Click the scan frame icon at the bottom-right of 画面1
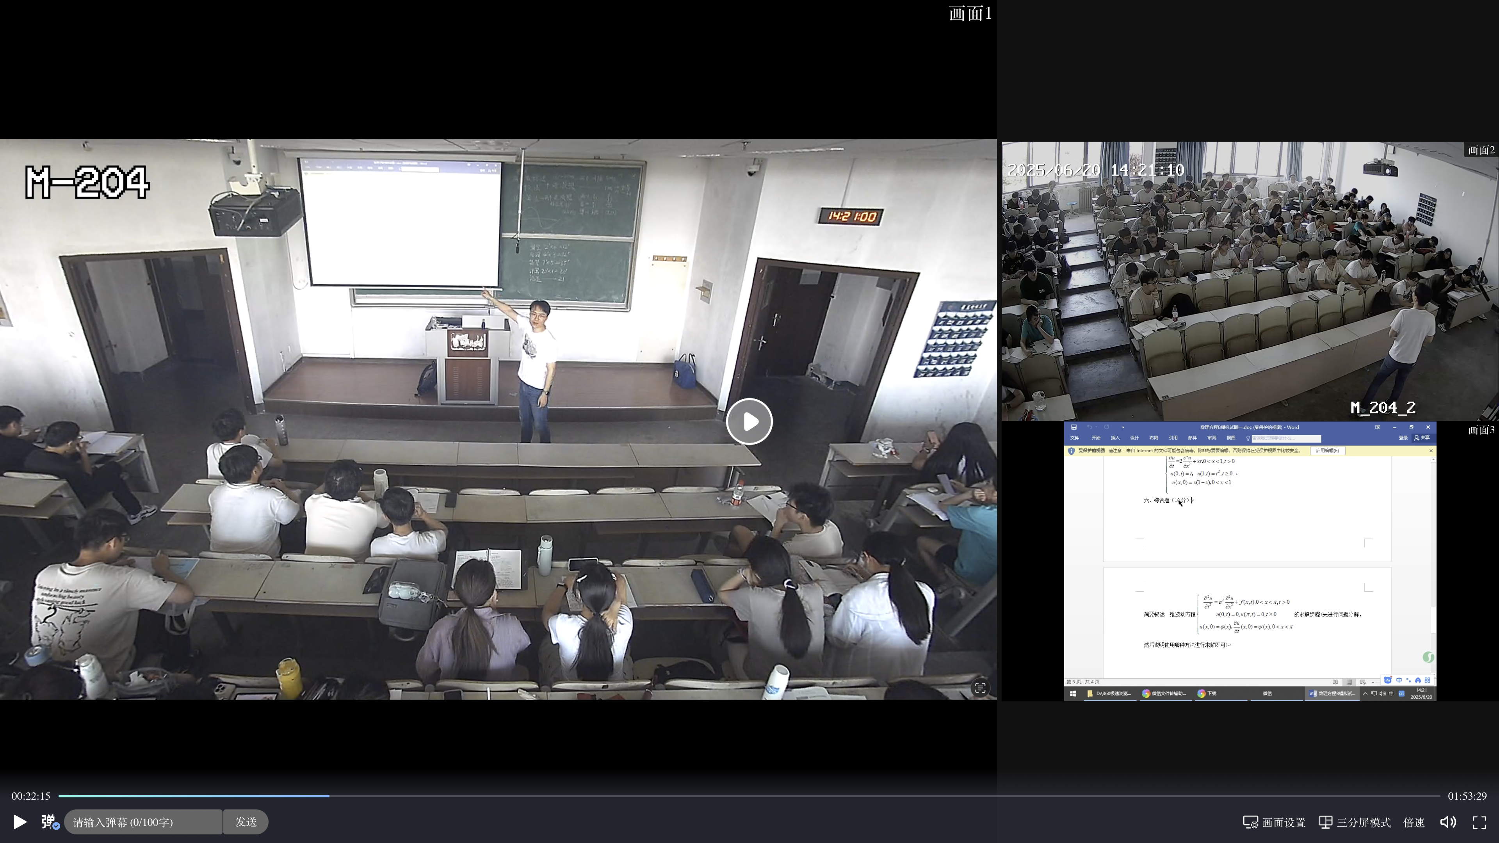This screenshot has height=843, width=1499. tap(980, 688)
